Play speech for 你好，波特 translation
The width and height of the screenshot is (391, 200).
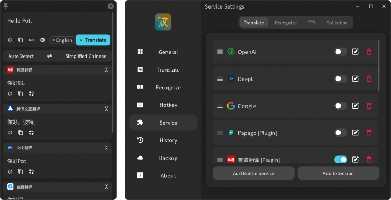[x=10, y=133]
